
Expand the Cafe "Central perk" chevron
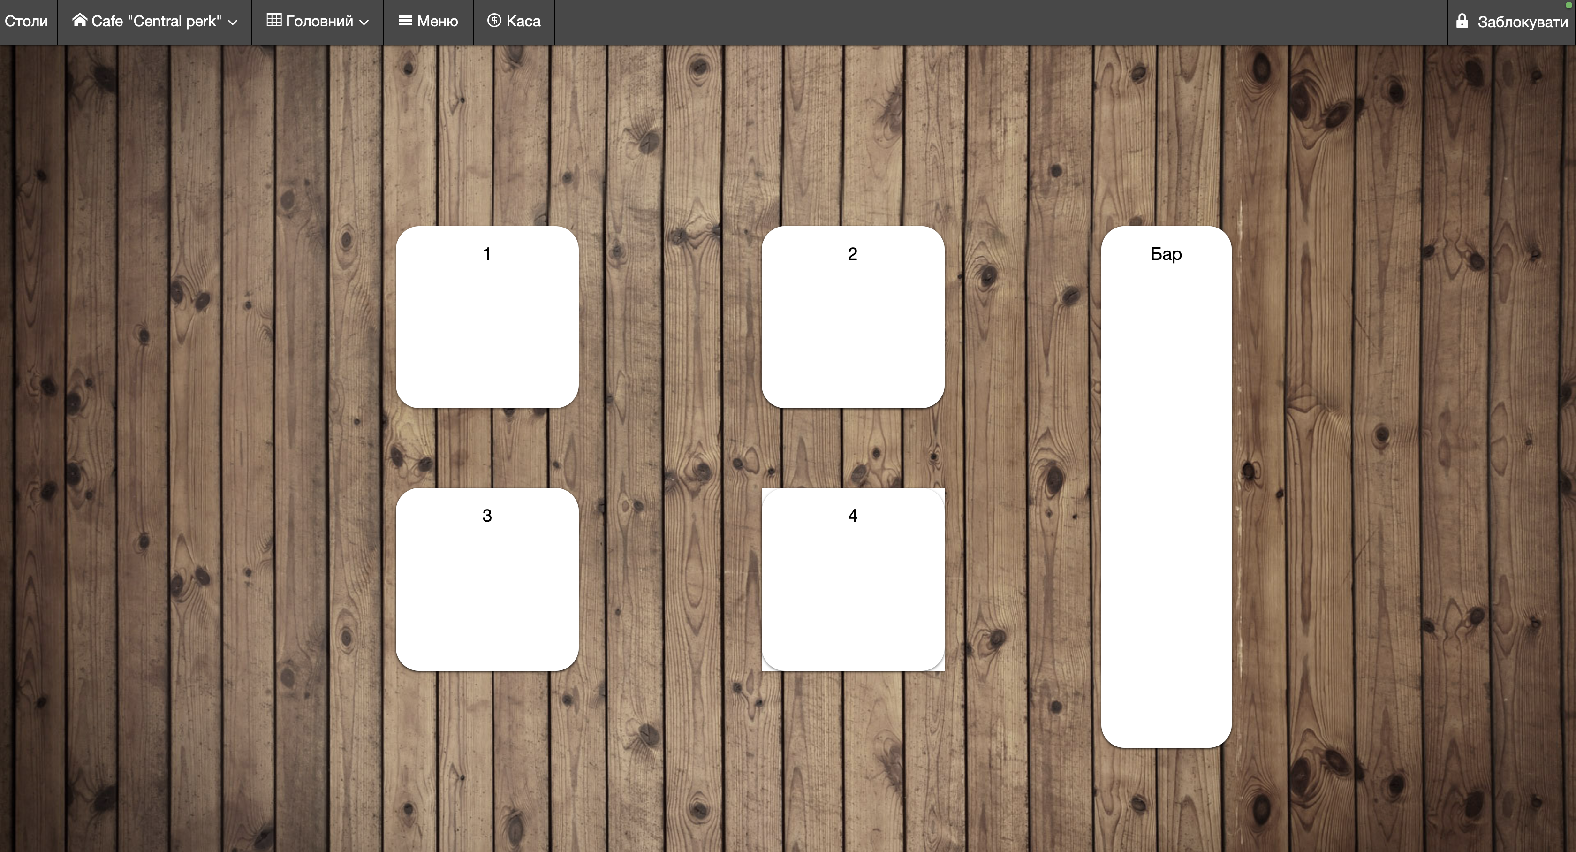tap(233, 22)
